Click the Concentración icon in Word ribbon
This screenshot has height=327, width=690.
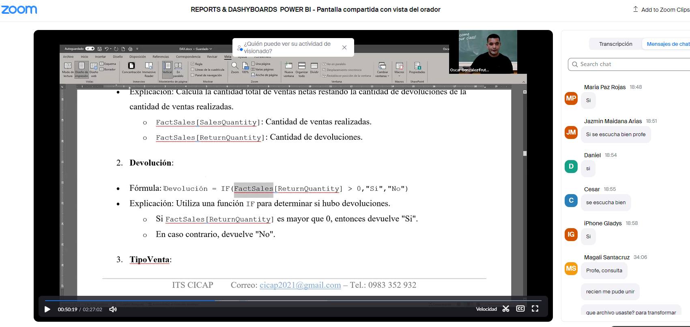click(x=131, y=66)
